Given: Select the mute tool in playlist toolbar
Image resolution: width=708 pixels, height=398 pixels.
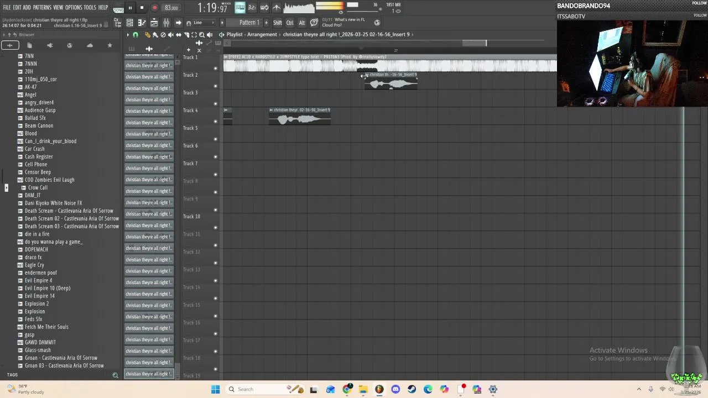Looking at the screenshot, I should point(170,34).
